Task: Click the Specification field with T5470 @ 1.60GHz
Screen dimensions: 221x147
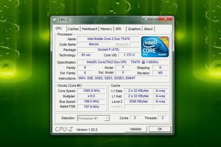Action: tap(123, 62)
